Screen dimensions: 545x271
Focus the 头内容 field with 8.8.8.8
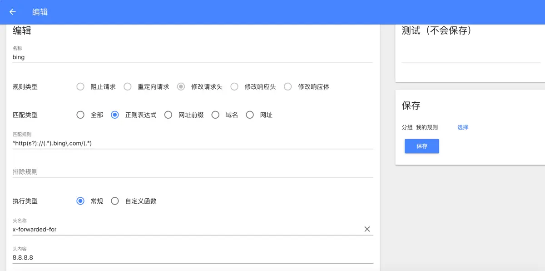tap(182, 257)
